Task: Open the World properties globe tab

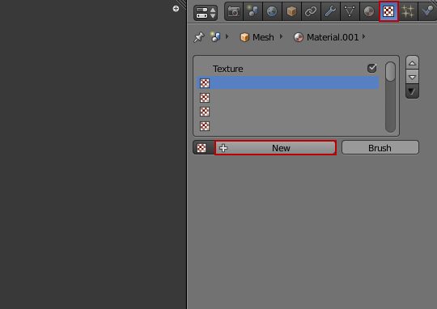Action: [x=272, y=11]
